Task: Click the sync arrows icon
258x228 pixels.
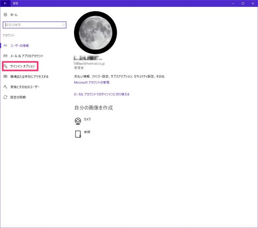Action: tap(5, 97)
